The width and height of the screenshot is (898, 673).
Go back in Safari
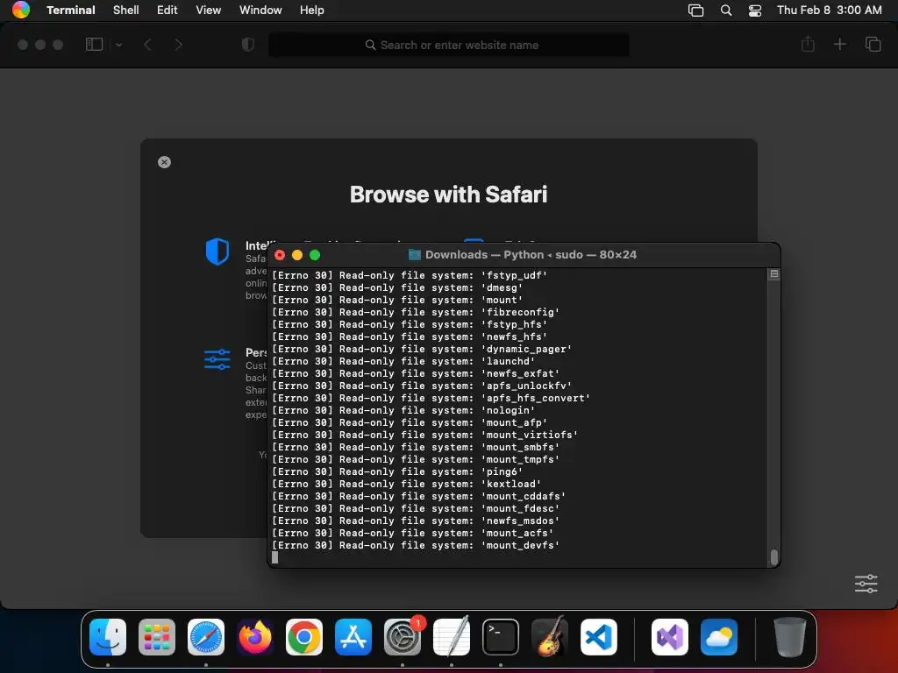147,45
